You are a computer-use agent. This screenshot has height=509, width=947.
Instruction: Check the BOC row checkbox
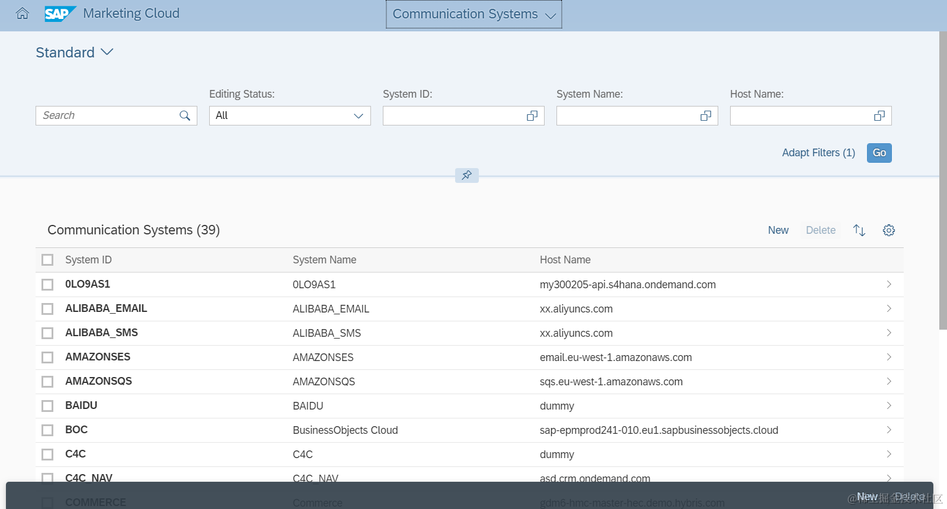(47, 430)
